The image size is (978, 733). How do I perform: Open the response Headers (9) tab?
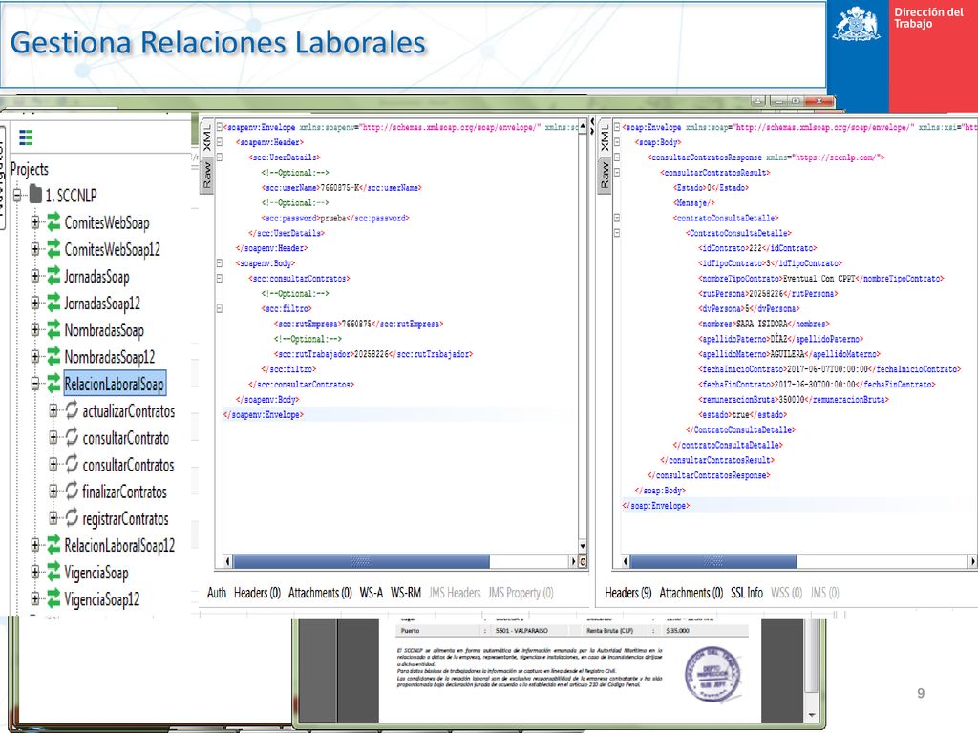pos(628,593)
